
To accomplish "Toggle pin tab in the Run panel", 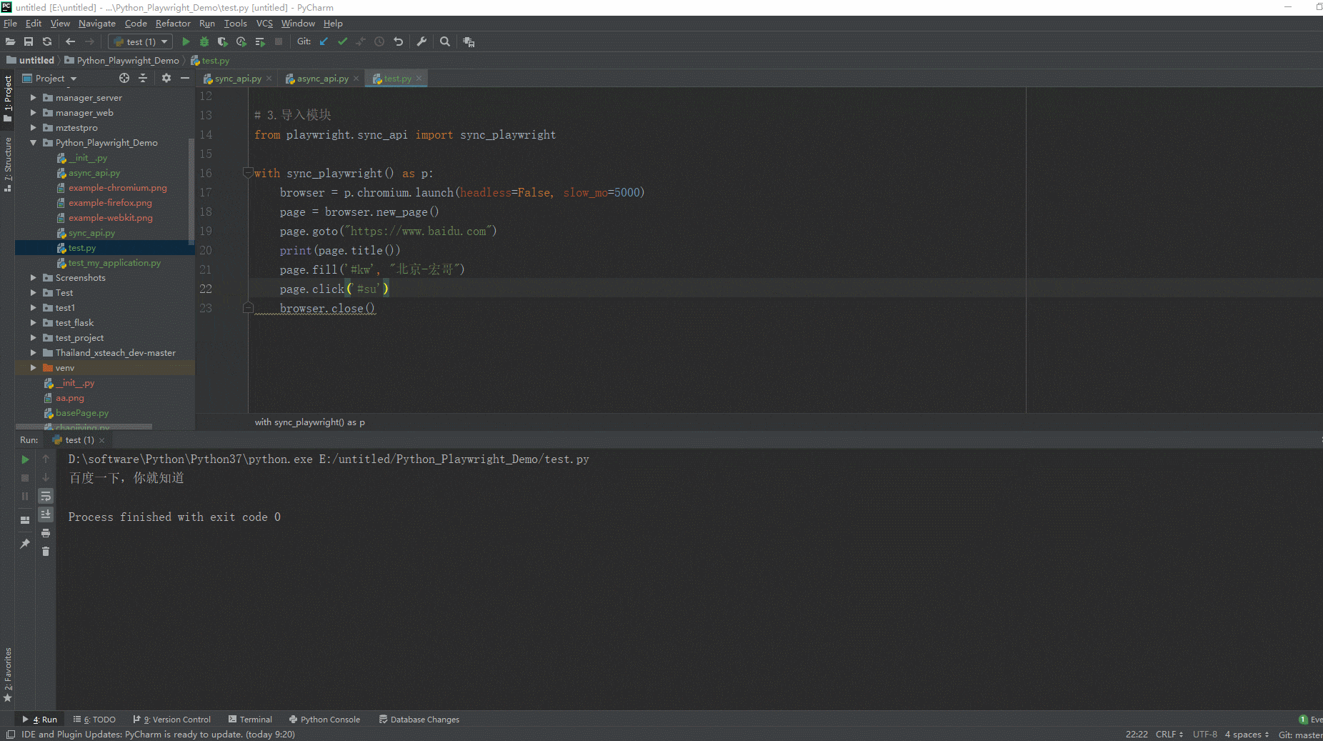I will pos(25,544).
